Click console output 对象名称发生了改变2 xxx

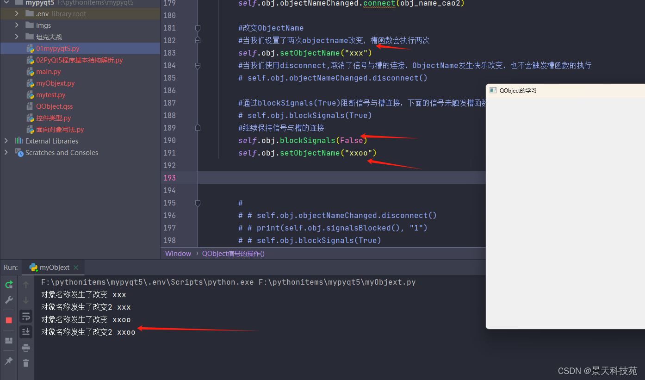coord(86,307)
